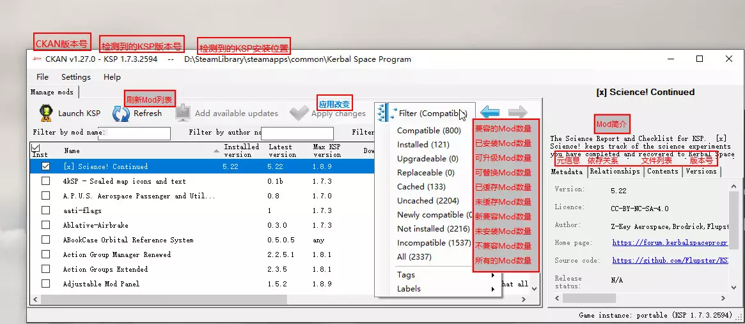Click the Apply changes checkmark icon
Image resolution: width=745 pixels, height=324 pixels.
299,114
